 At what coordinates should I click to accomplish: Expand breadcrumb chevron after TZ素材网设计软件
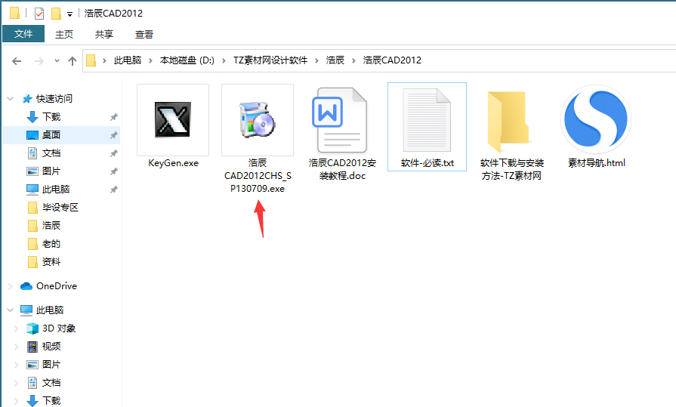coord(316,61)
